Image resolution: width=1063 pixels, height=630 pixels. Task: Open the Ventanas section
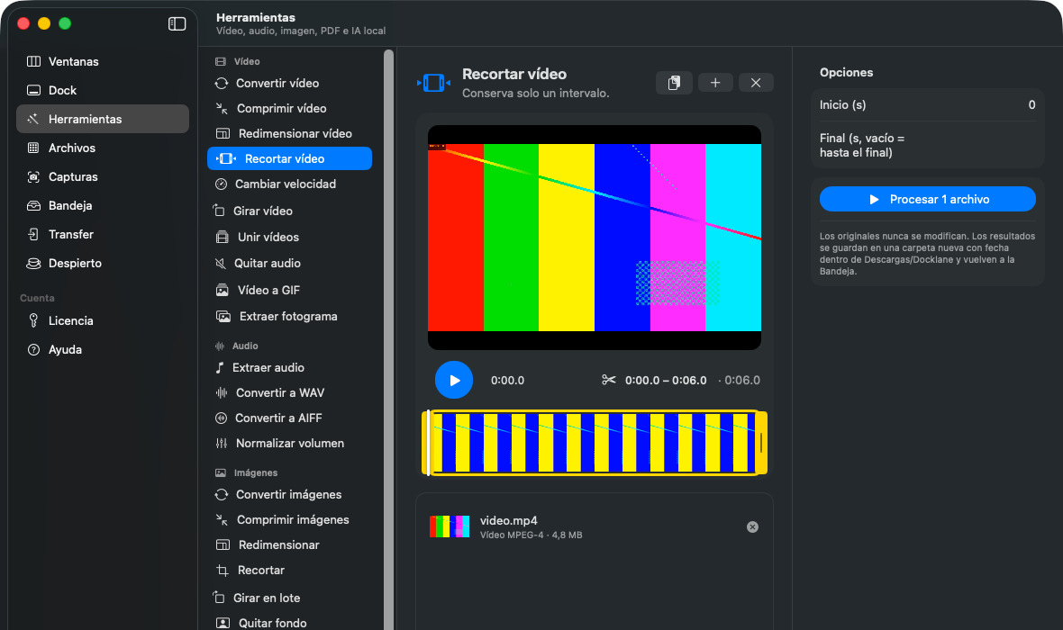pos(103,61)
